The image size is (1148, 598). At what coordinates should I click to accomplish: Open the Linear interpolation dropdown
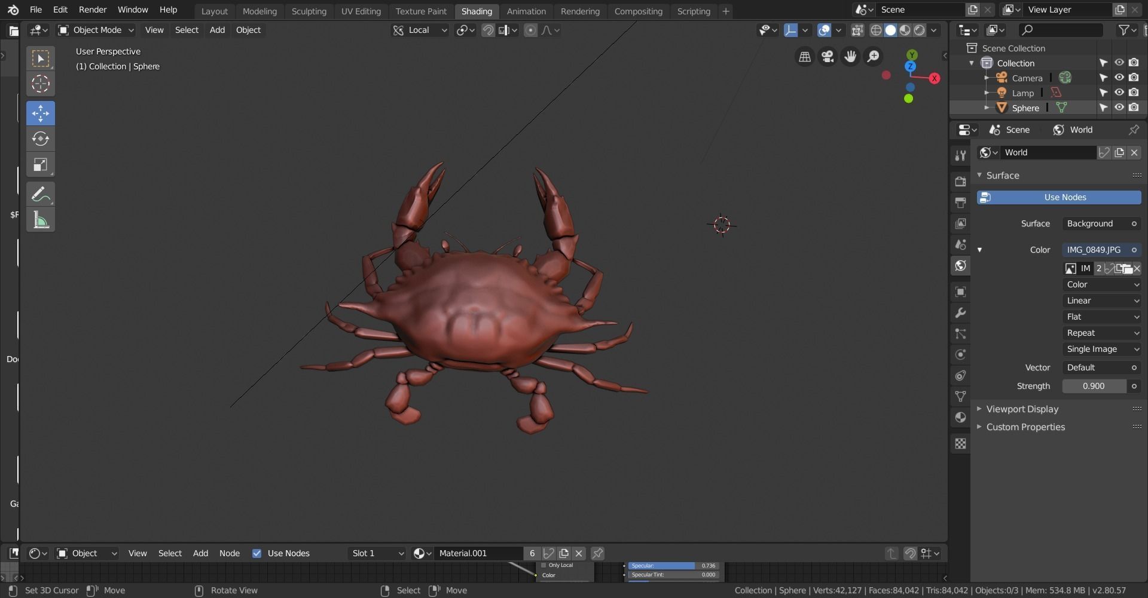click(1101, 300)
